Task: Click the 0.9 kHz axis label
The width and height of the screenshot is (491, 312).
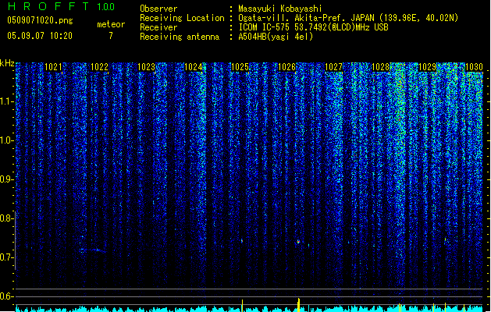Action: click(x=6, y=179)
